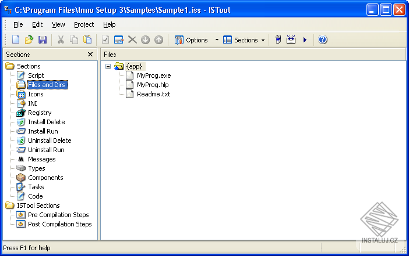Image resolution: width=409 pixels, height=256 pixels.
Task: Select the Uninstall Delete section
Action: point(50,140)
